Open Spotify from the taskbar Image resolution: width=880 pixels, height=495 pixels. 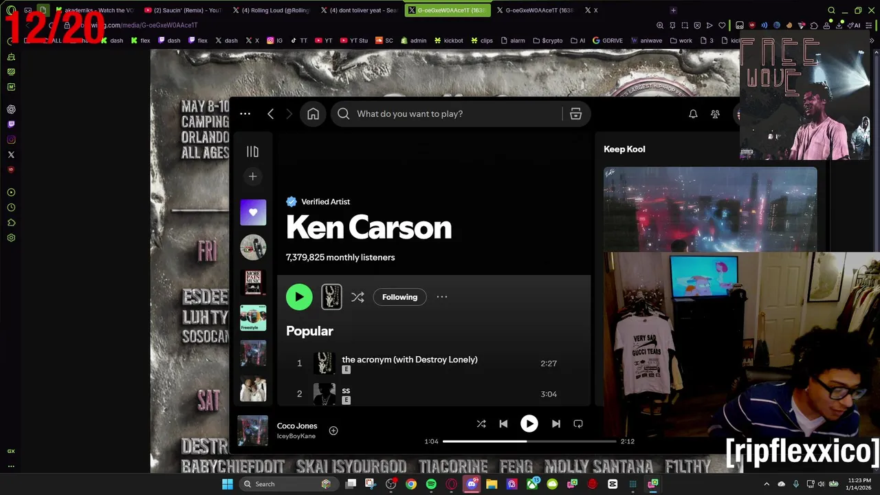[431, 484]
